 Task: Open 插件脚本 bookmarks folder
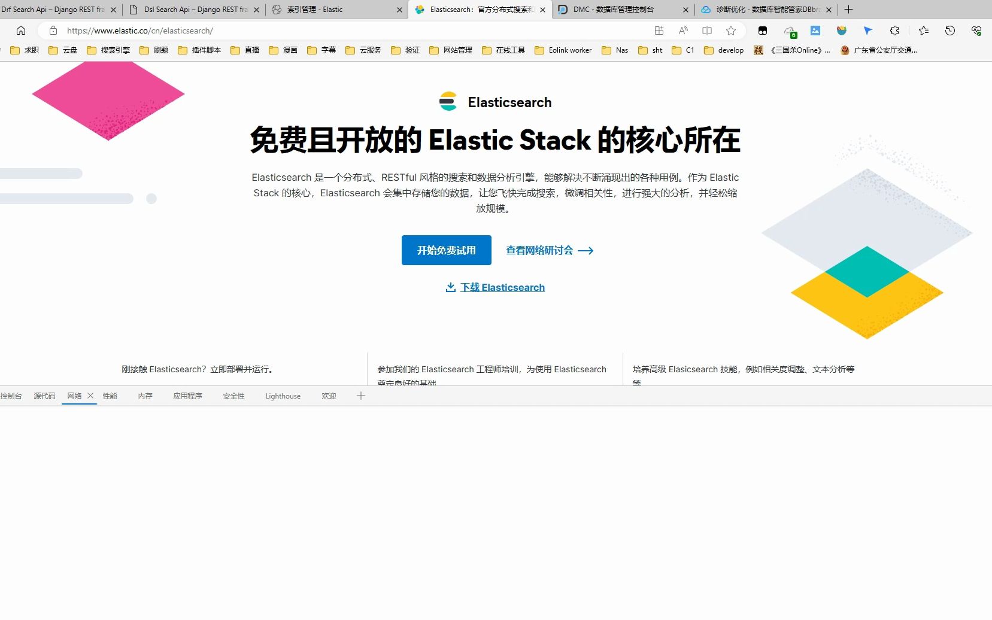click(x=199, y=50)
